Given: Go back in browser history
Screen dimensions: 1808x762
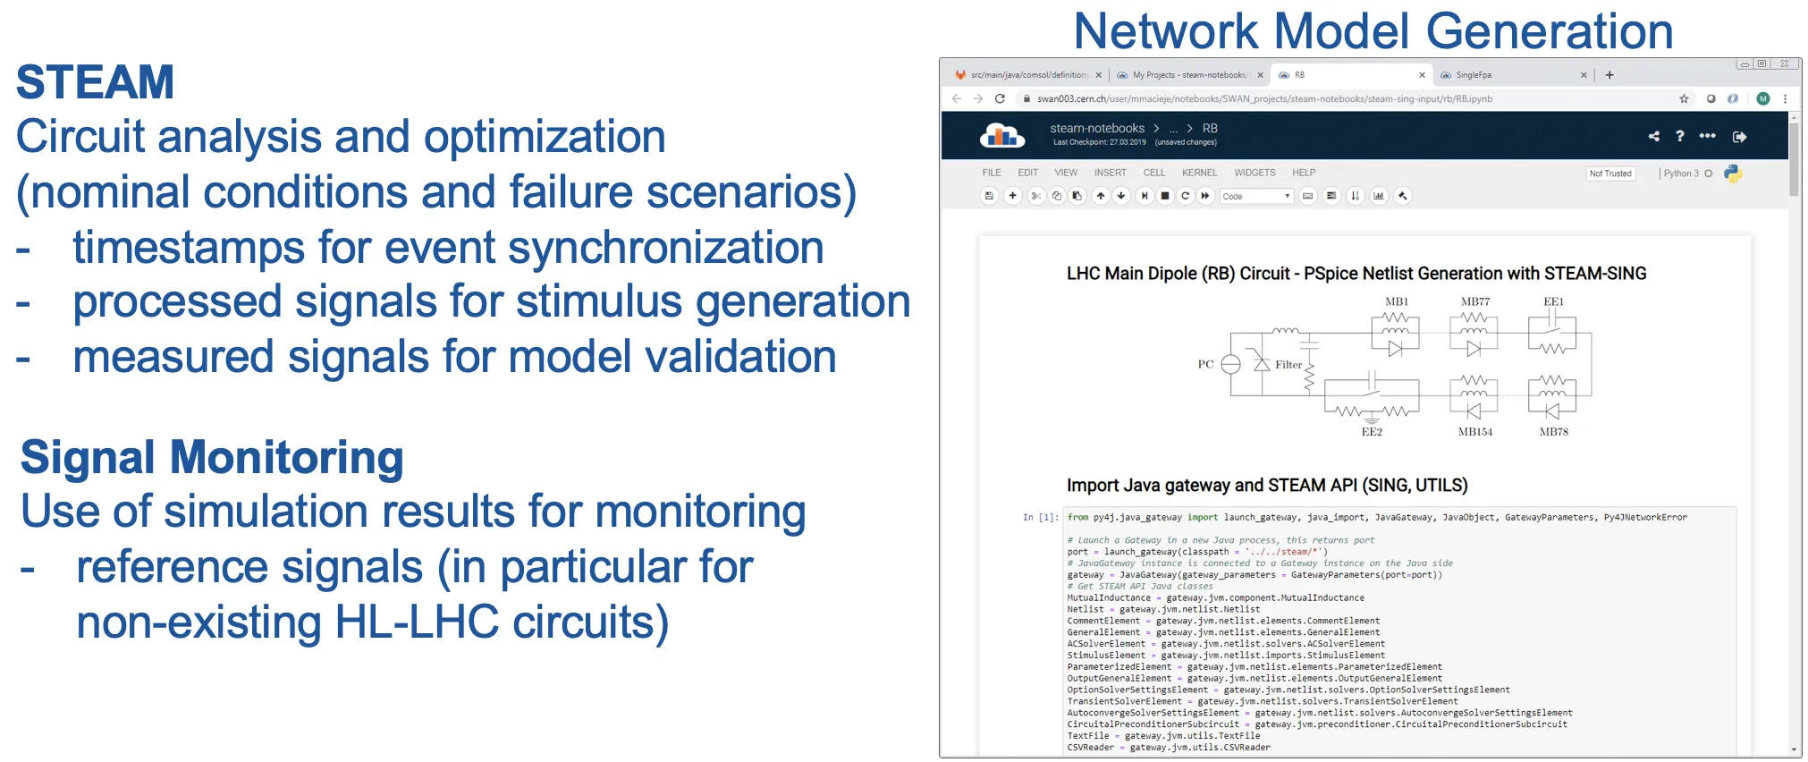Looking at the screenshot, I should point(957,98).
